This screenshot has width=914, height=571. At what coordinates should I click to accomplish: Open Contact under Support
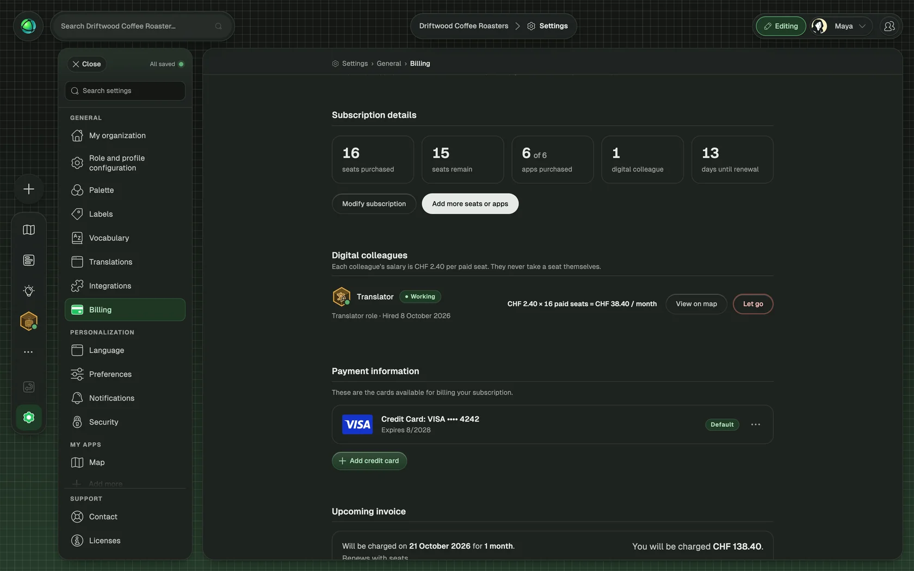click(125, 517)
